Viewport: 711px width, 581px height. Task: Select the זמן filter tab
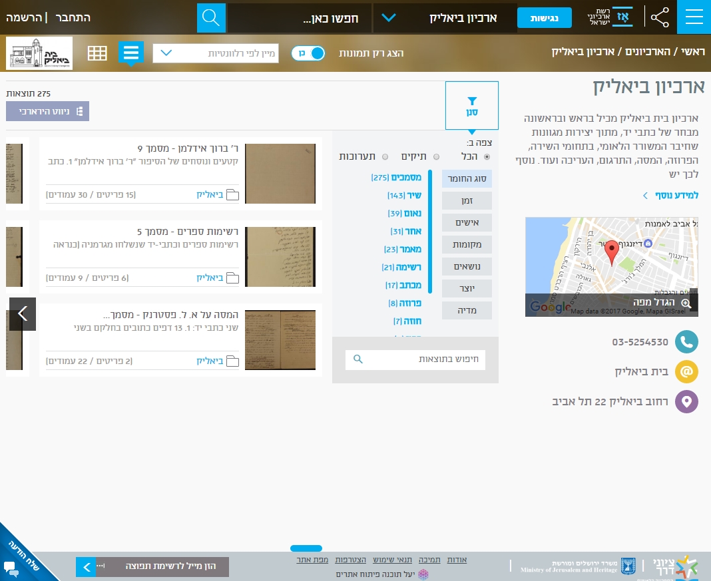[467, 201]
